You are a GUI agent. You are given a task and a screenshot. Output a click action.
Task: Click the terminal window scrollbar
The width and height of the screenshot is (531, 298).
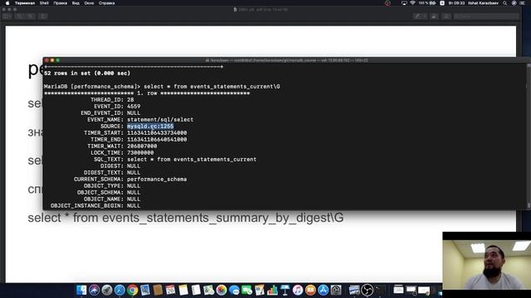pyautogui.click(x=529, y=135)
